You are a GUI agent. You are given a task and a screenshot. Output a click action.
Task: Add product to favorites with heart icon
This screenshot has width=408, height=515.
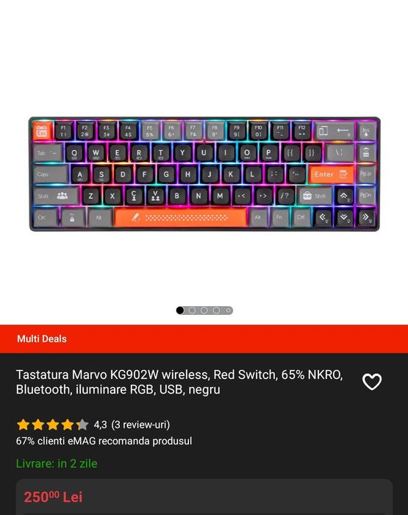pyautogui.click(x=372, y=382)
